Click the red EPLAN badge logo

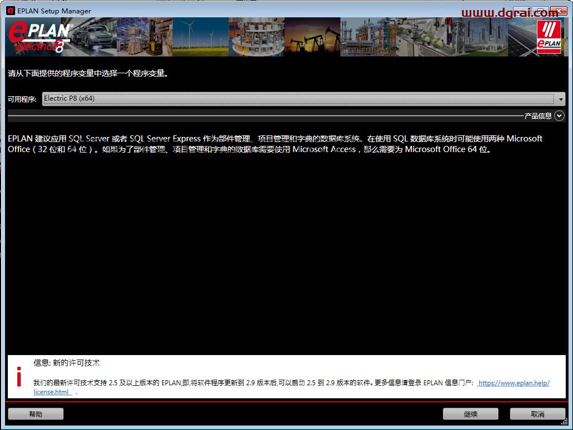pyautogui.click(x=549, y=36)
